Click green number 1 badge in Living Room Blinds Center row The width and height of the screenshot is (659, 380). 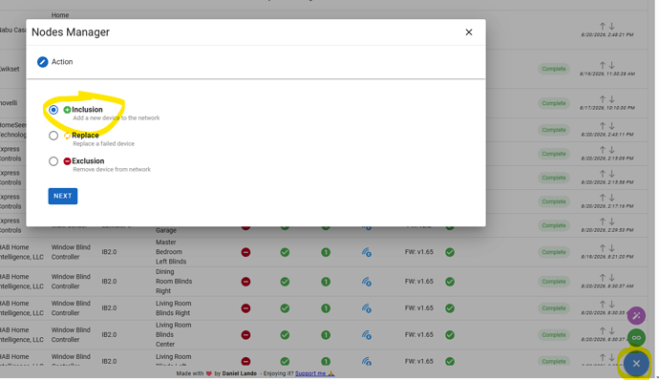[326, 335]
